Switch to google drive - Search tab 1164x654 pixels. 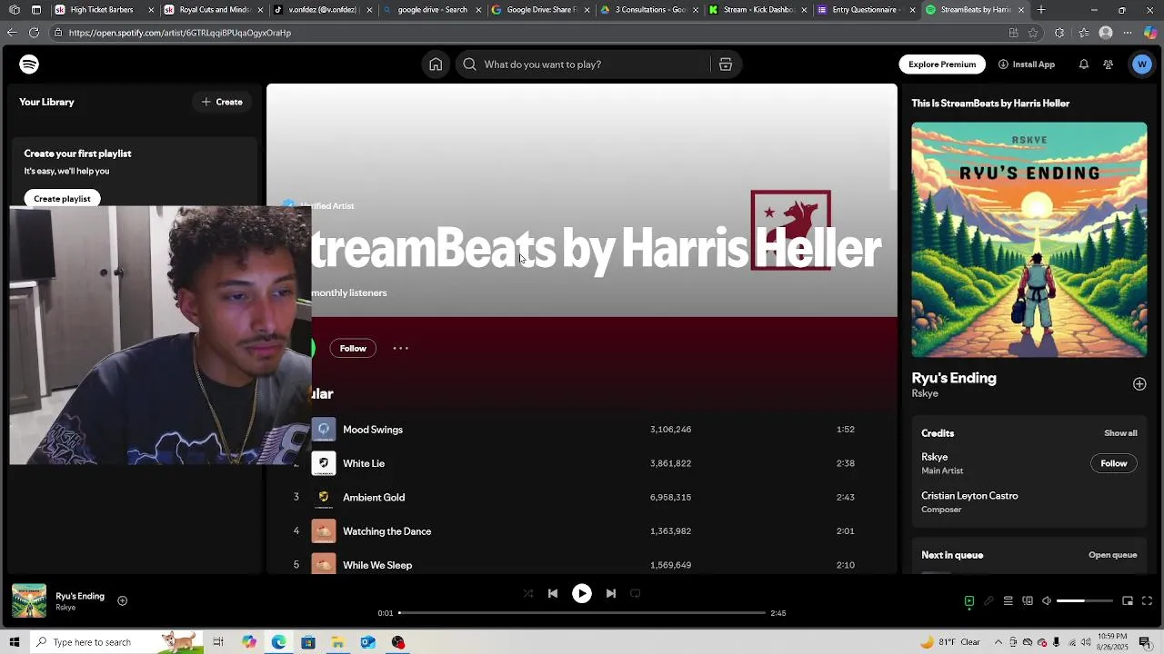click(x=432, y=10)
